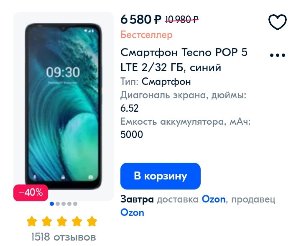Select the second carousel dot indicator
Screen dimensions: 301x246
pyautogui.click(x=58, y=204)
